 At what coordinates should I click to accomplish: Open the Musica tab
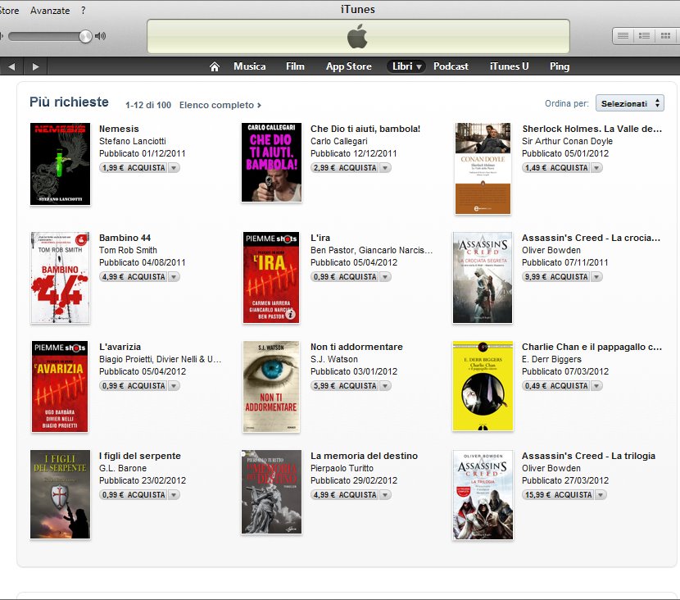pos(249,66)
